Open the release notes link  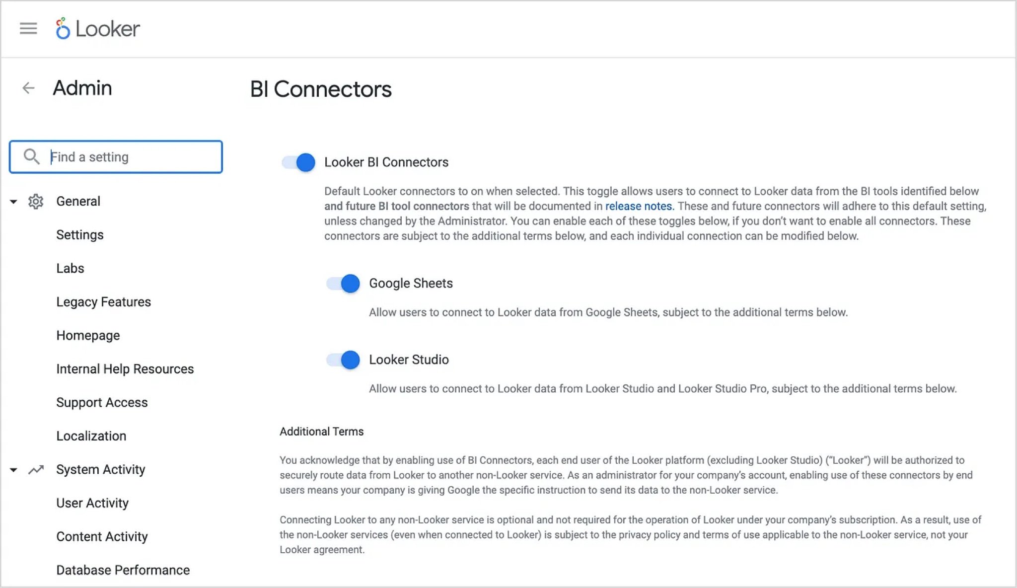click(x=639, y=206)
